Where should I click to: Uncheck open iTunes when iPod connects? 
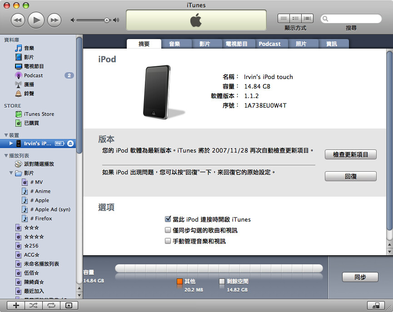click(168, 219)
